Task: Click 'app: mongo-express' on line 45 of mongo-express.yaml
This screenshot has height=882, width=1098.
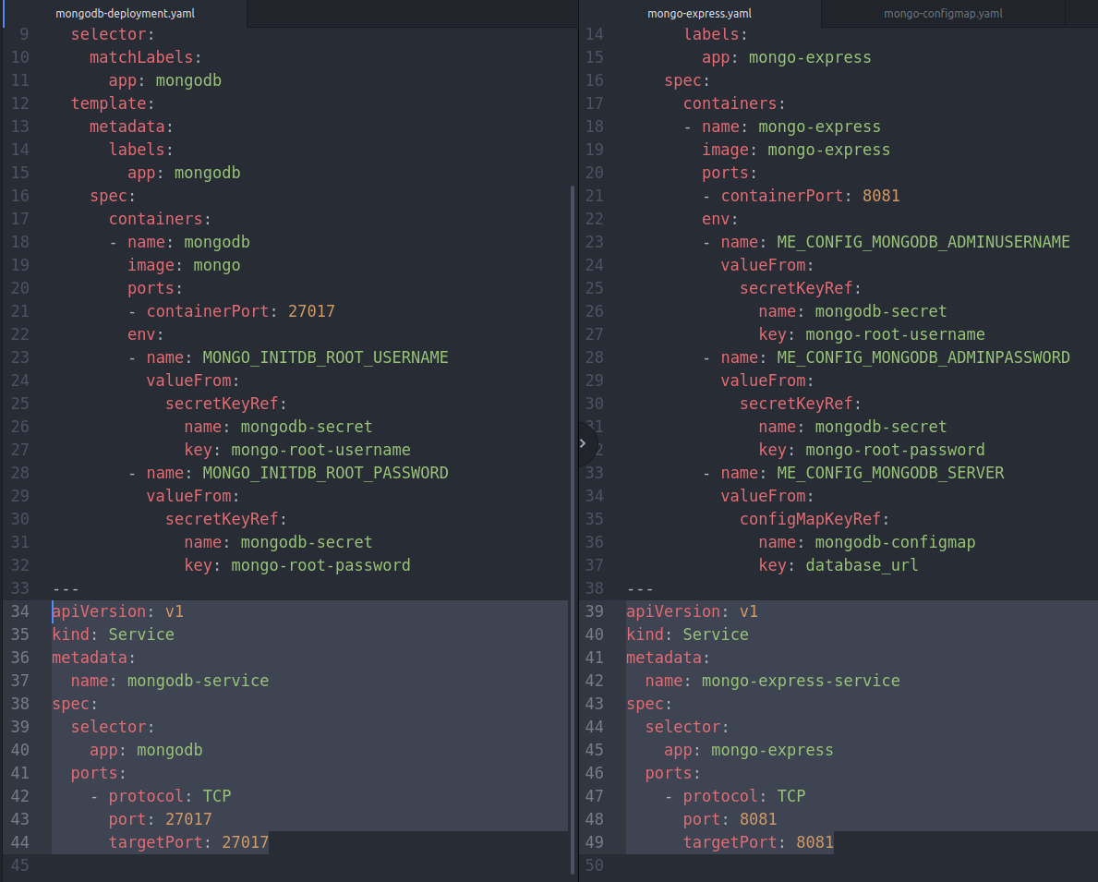Action: (x=749, y=751)
